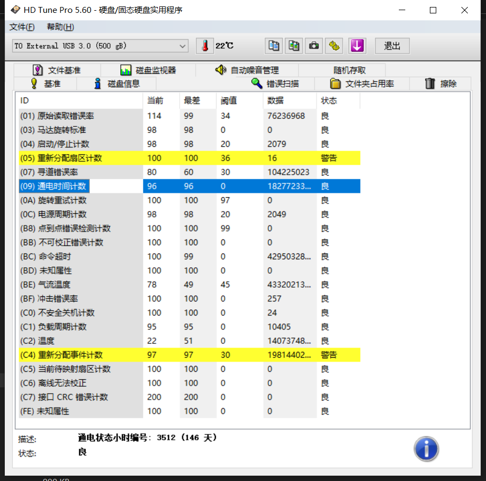Open the 帮助 menu
486x481 pixels.
(x=60, y=27)
